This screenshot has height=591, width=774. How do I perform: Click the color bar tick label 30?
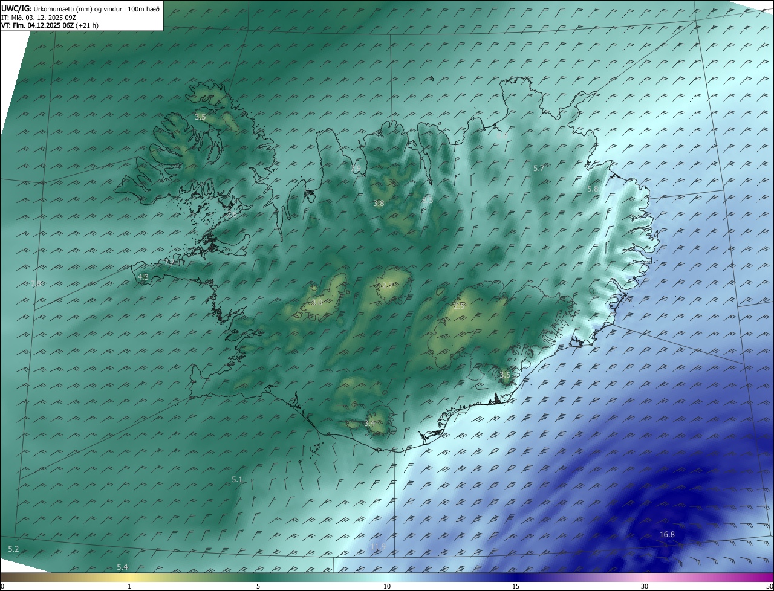coord(645,586)
